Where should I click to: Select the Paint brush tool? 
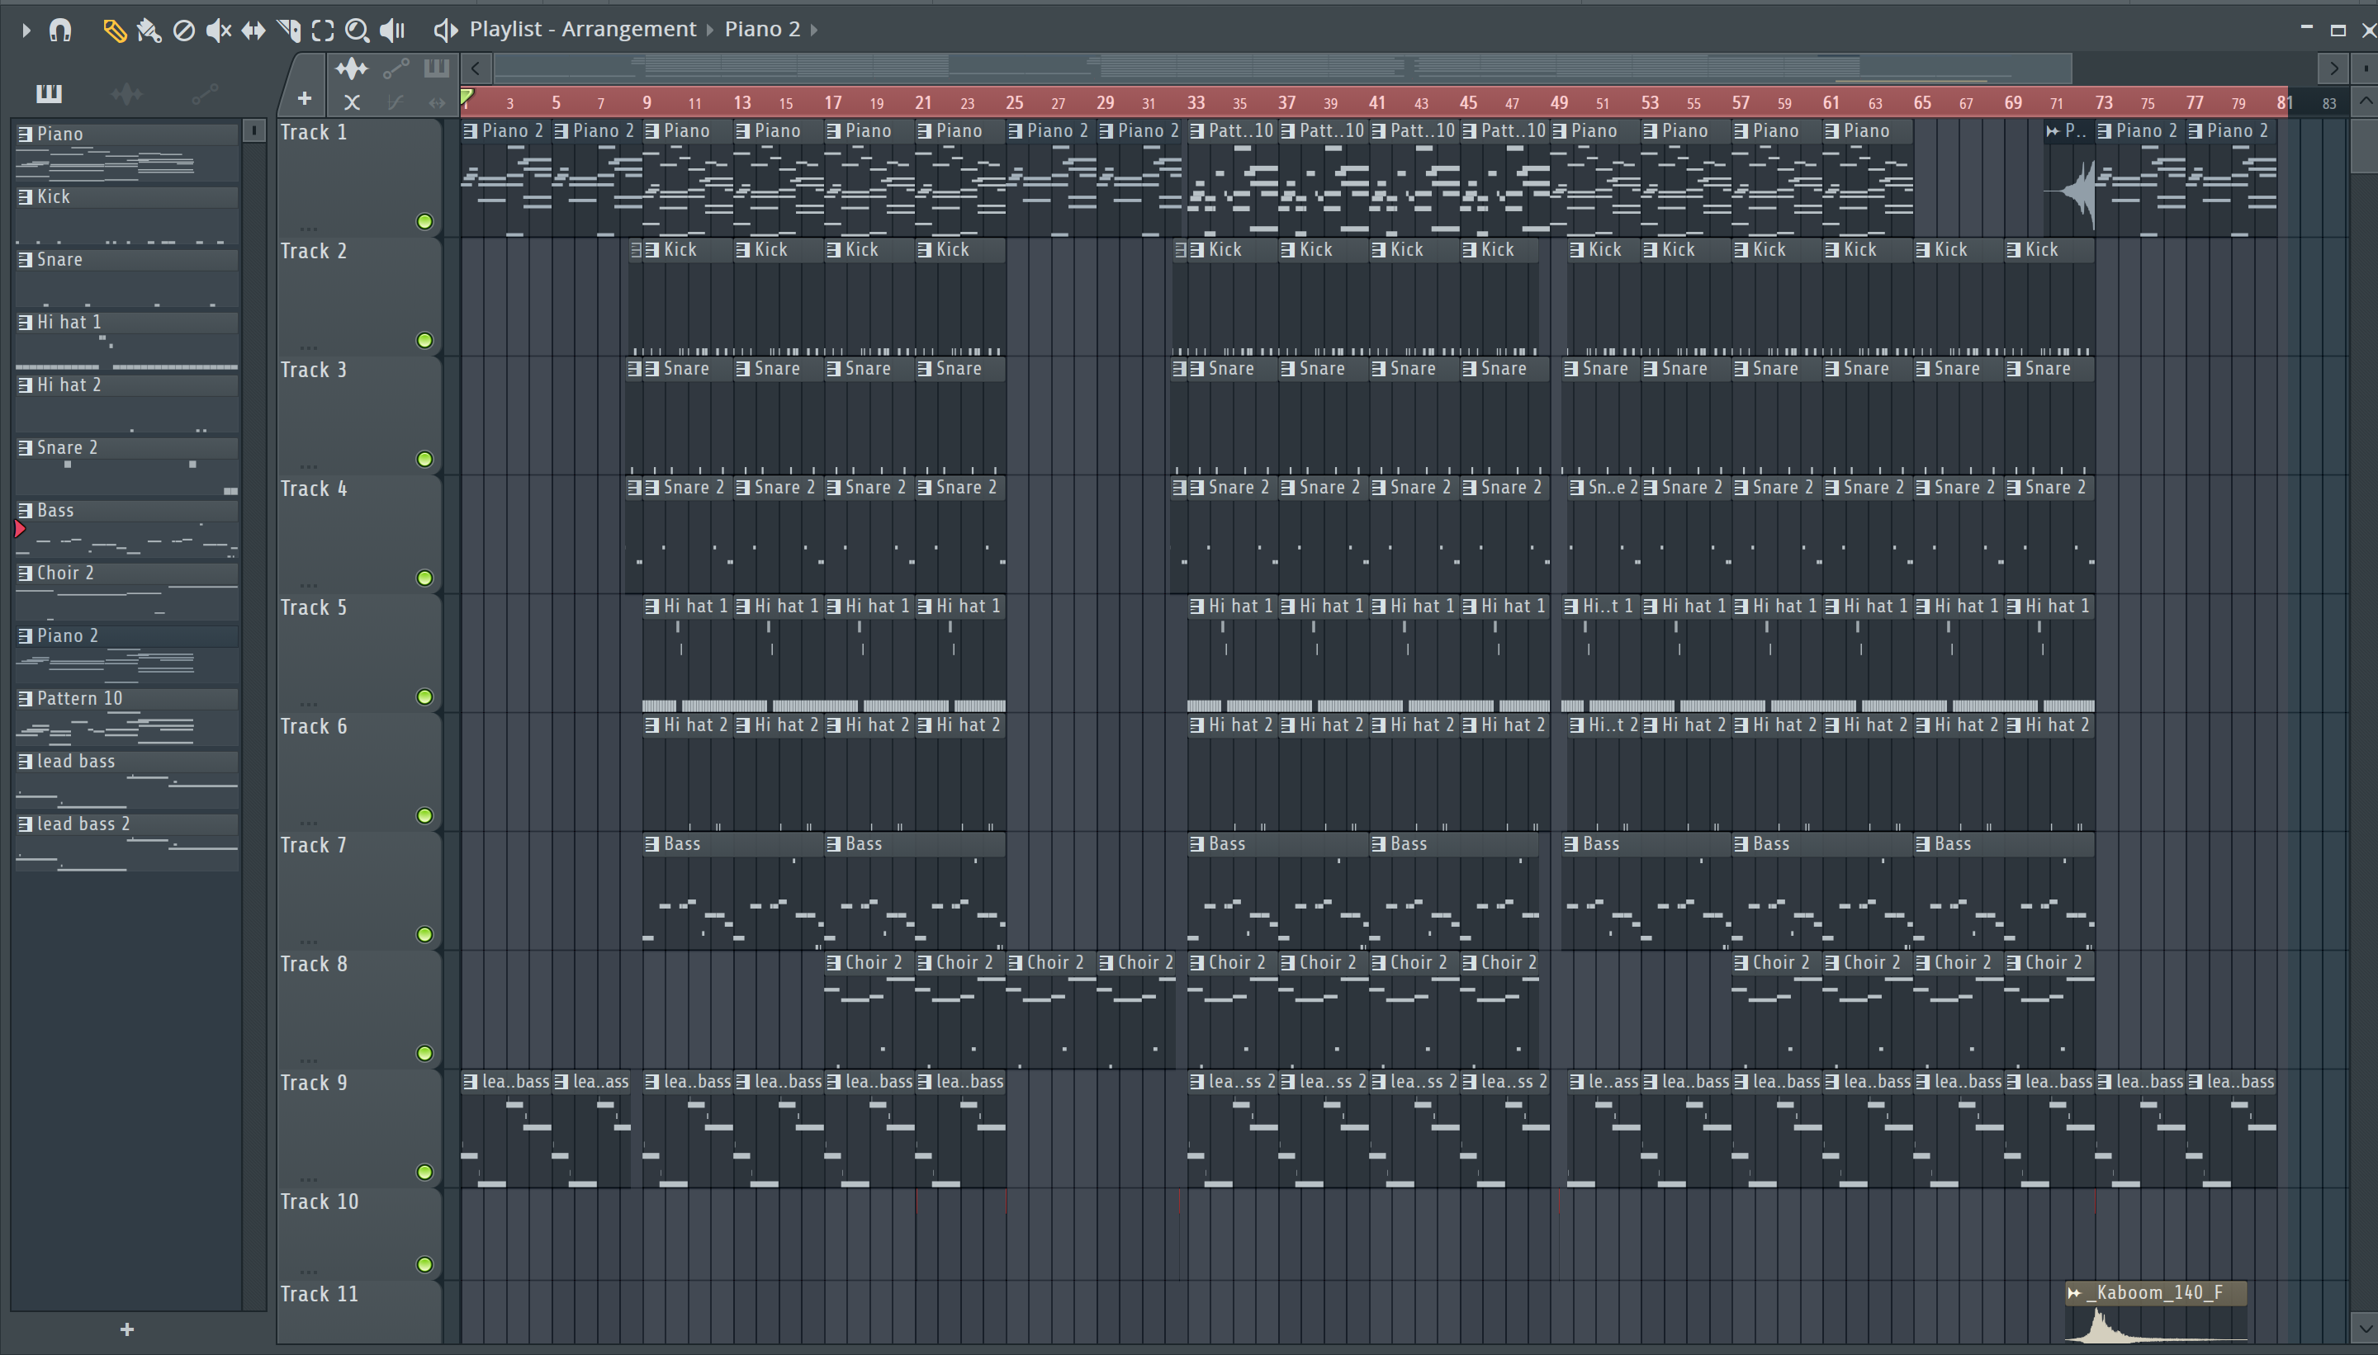pos(149,31)
